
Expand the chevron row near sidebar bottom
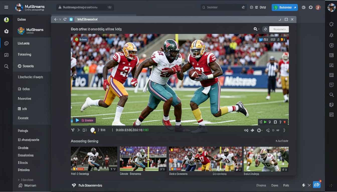pyautogui.click(x=26, y=180)
